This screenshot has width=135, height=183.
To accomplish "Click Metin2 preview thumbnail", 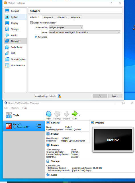I will (x=113, y=140).
